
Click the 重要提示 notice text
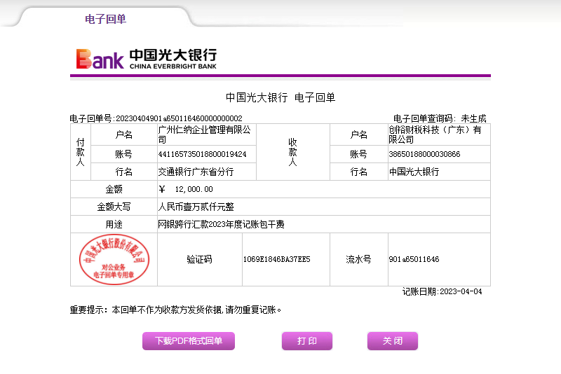point(175,310)
